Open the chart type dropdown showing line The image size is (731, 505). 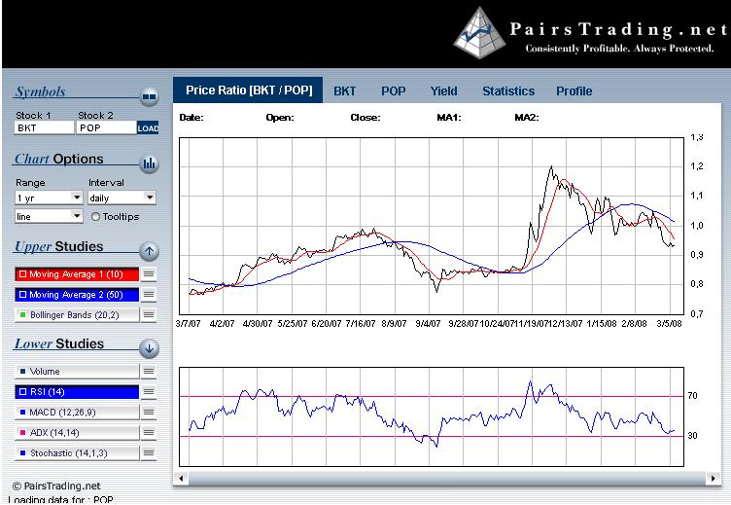coord(49,216)
